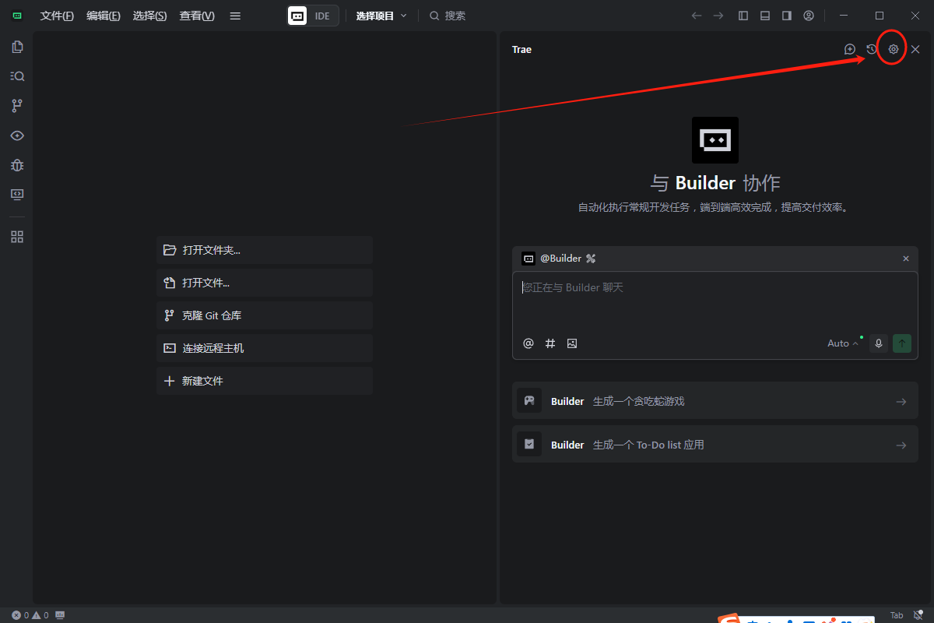
Task: Click 打开文件夹... button
Action: coord(265,250)
